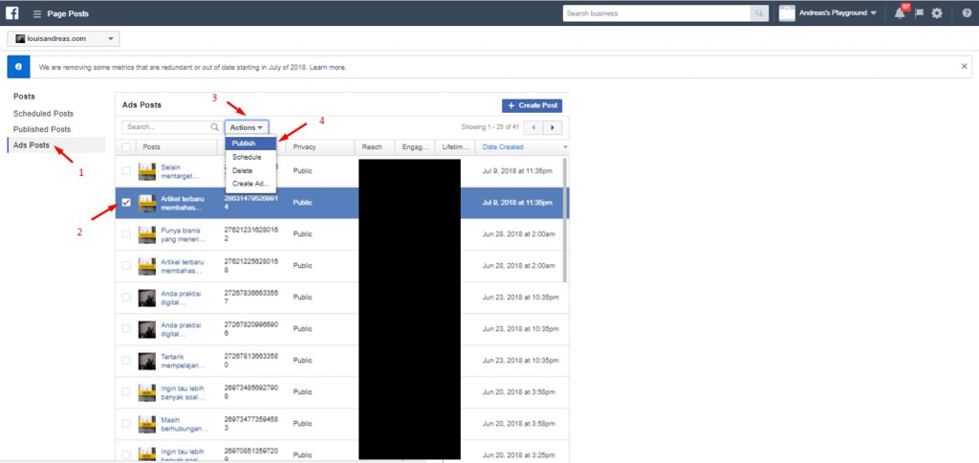The height and width of the screenshot is (463, 979).
Task: Open the Actions dropdown
Action: tap(247, 127)
